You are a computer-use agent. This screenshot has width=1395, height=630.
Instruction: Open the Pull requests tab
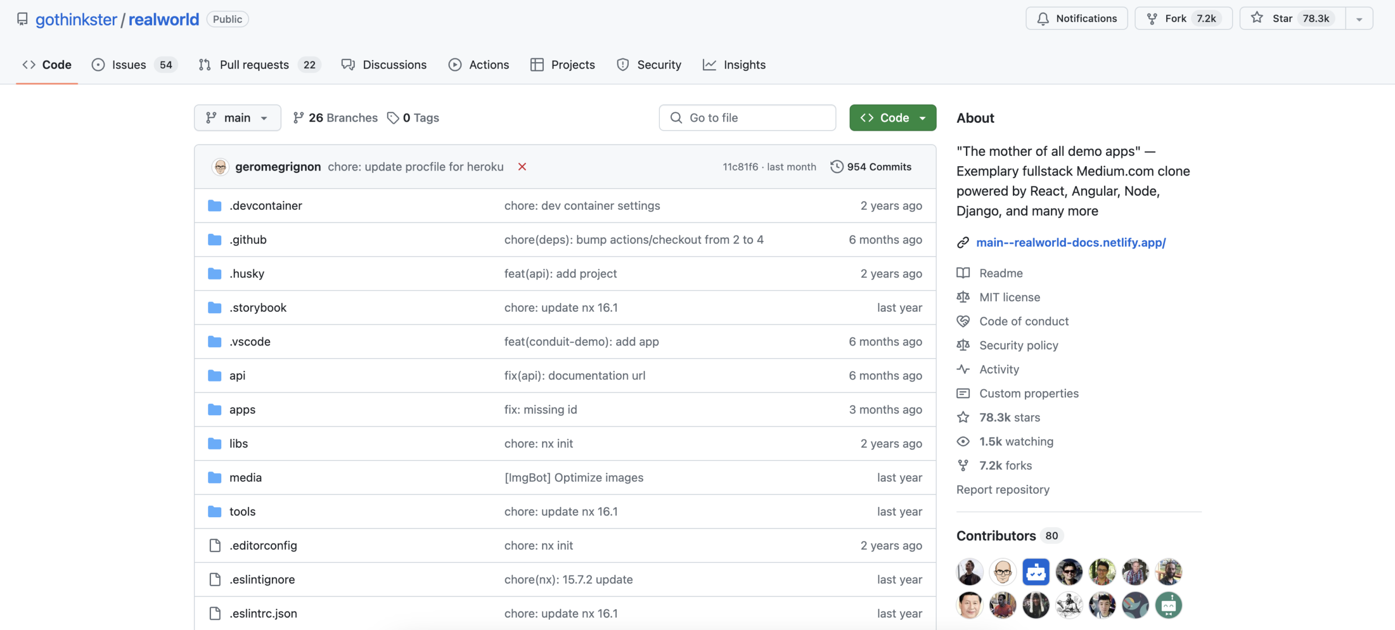click(x=259, y=65)
